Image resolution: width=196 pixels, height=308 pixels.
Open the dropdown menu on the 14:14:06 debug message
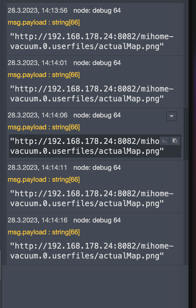click(x=171, y=116)
